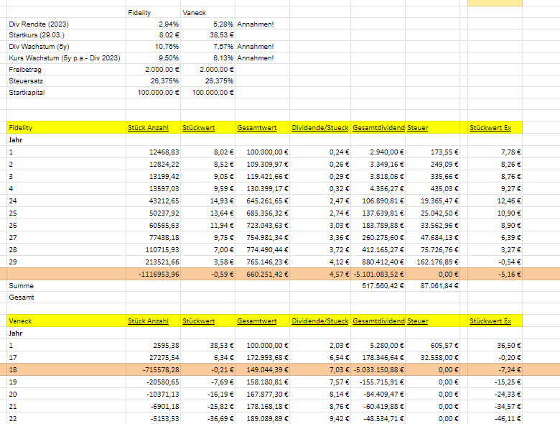Select the Kurs Wachstum (5y p.a.- Div 2023) cell
This screenshot has width=560, height=424.
64,57
